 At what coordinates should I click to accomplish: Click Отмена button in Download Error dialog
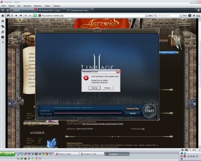click(107, 88)
